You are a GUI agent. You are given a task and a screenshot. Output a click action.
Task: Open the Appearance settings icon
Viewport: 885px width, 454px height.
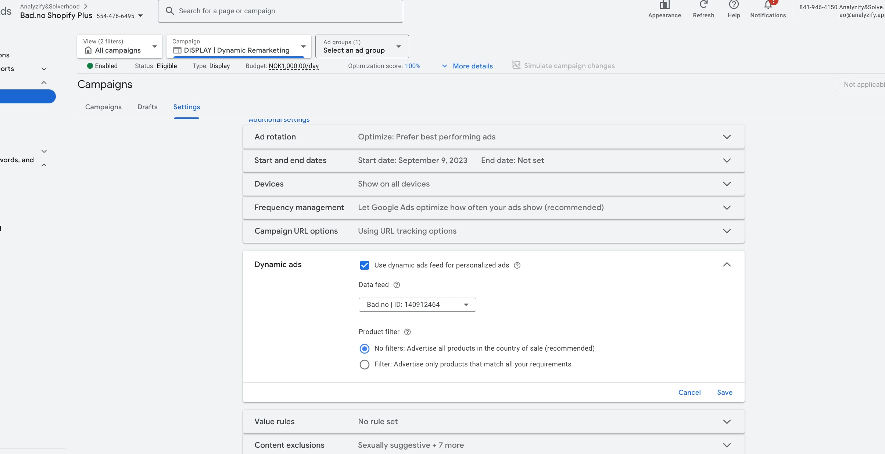point(664,5)
